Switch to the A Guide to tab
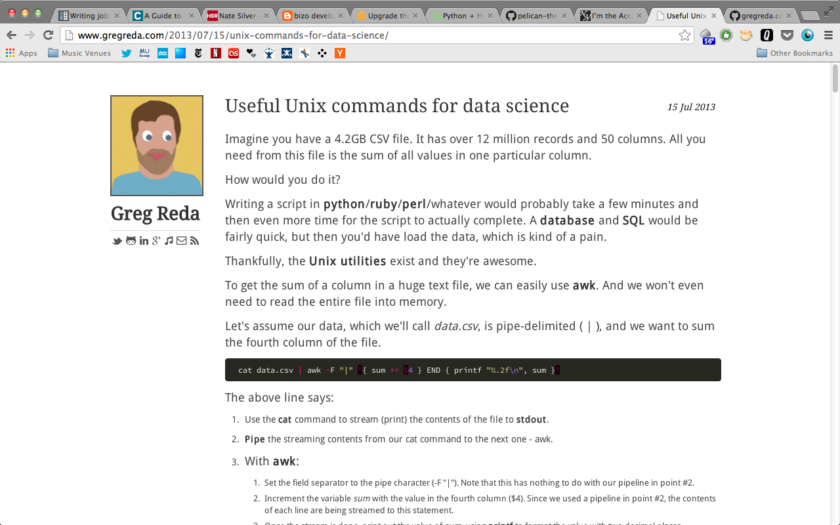This screenshot has height=525, width=840. [x=163, y=16]
